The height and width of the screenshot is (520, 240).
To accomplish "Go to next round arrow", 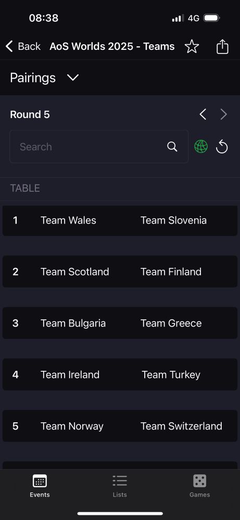I will tap(224, 114).
